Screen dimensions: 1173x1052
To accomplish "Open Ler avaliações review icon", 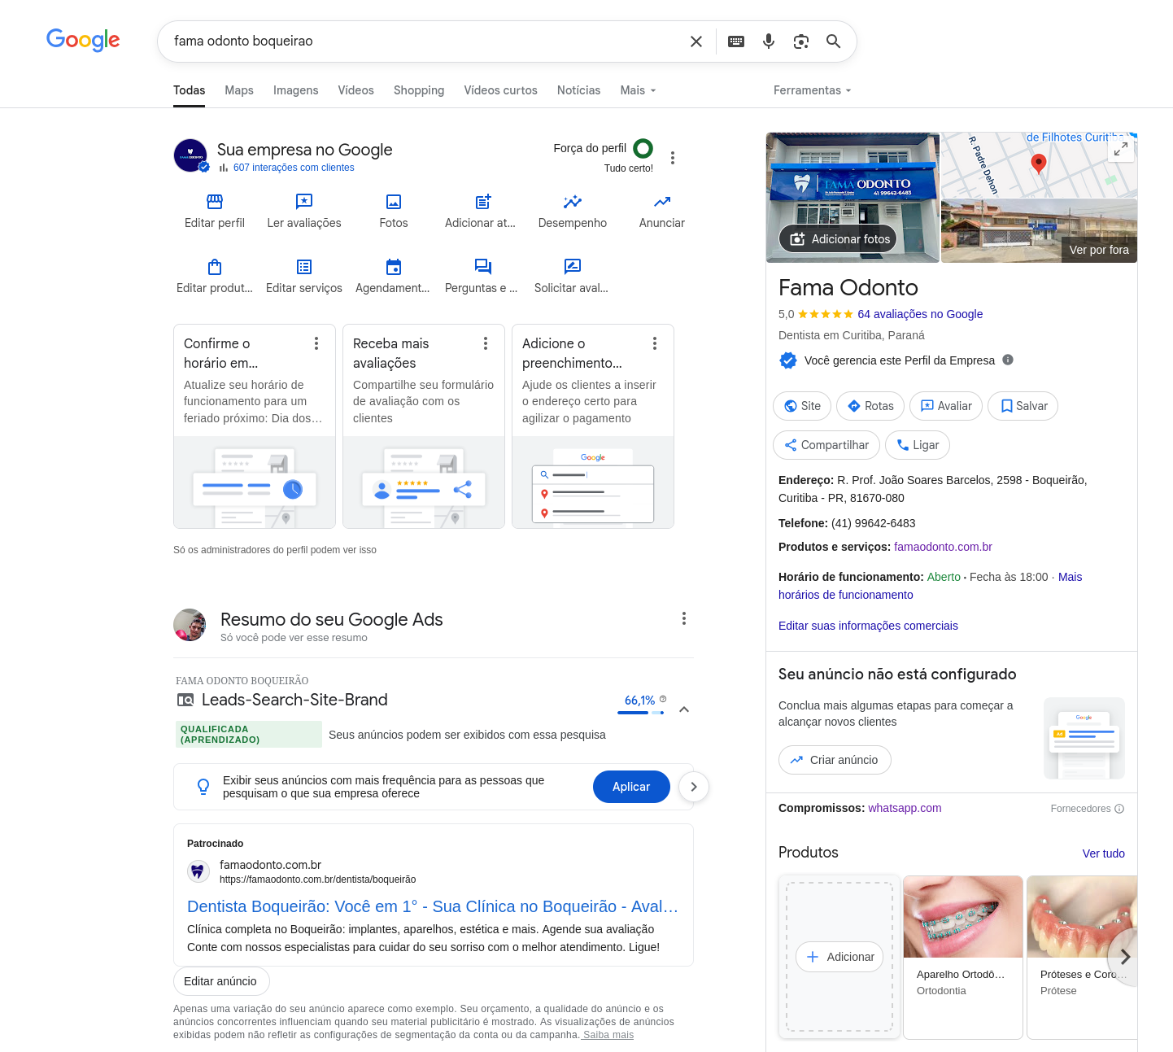I will (304, 202).
